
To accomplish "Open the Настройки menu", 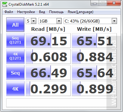I will pos(26,12).
